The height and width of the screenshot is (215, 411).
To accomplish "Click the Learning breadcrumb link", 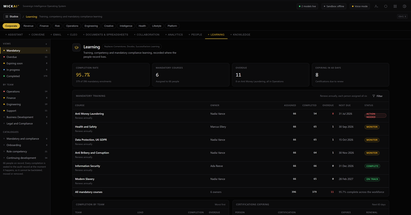I will pos(32,16).
